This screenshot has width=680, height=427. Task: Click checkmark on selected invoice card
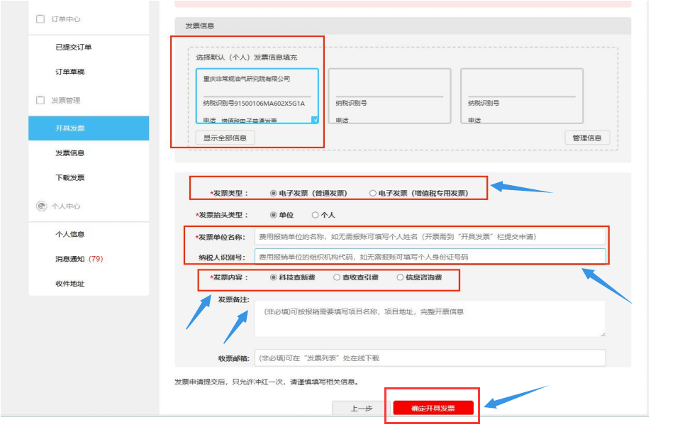[314, 120]
